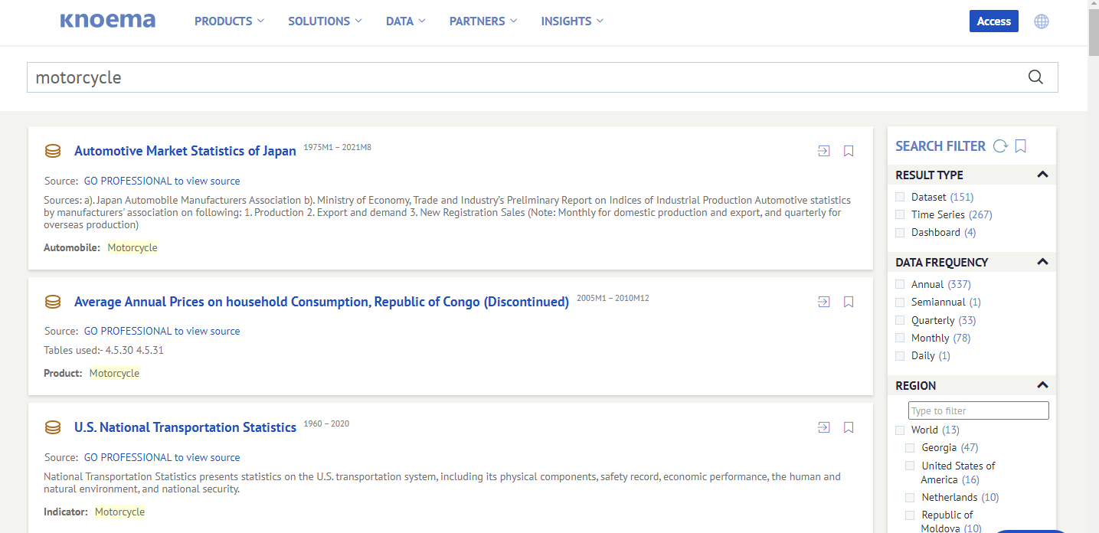
Task: Bookmark Automotive Market Statistics of Japan result
Action: tap(849, 151)
